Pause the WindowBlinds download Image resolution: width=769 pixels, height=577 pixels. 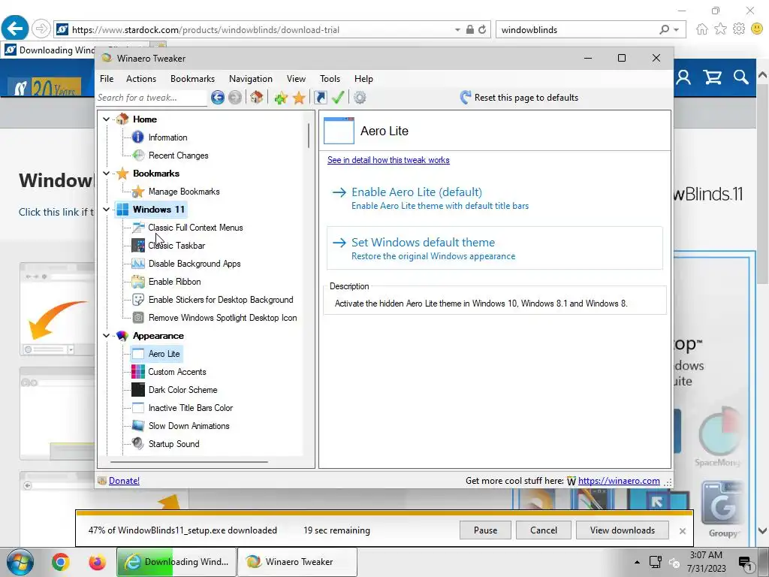(486, 530)
